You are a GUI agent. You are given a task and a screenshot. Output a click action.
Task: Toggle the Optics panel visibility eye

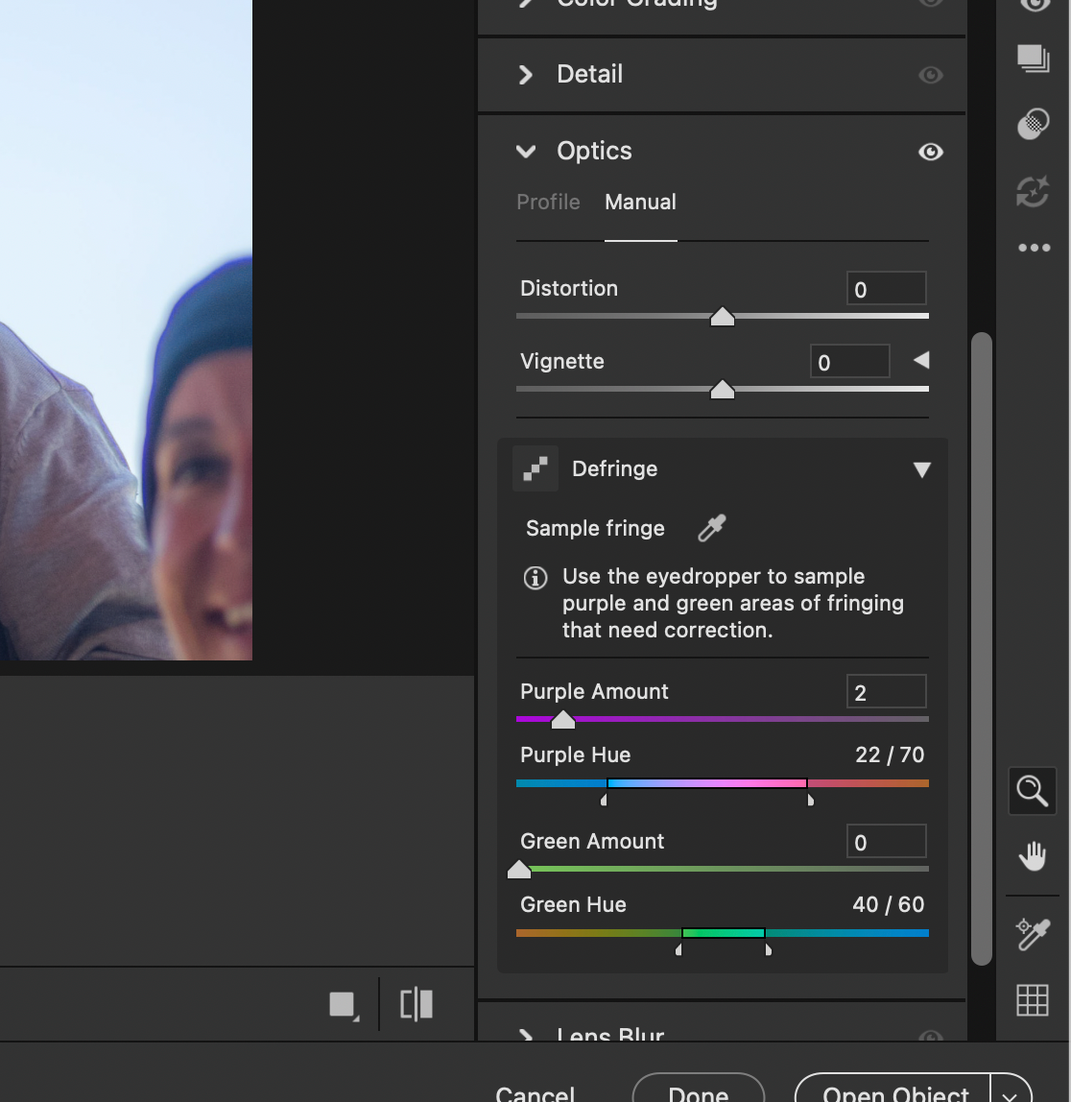click(x=930, y=152)
